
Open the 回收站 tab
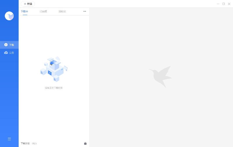(62, 11)
